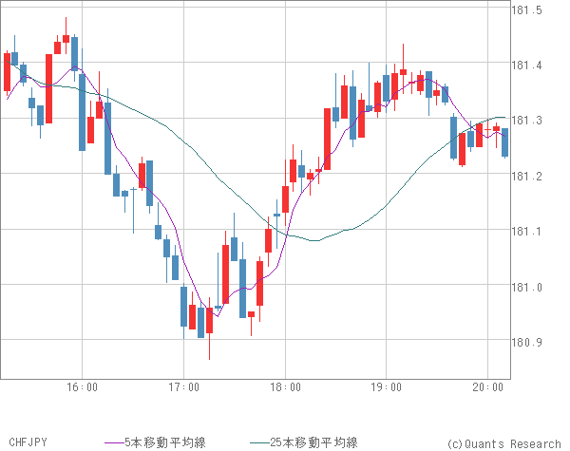The width and height of the screenshot is (570, 451).
Task: Click the 181.4 price axis label
Action: [x=526, y=66]
